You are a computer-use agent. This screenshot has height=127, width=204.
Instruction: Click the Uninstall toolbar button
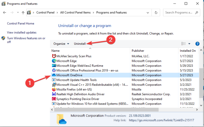(80, 44)
